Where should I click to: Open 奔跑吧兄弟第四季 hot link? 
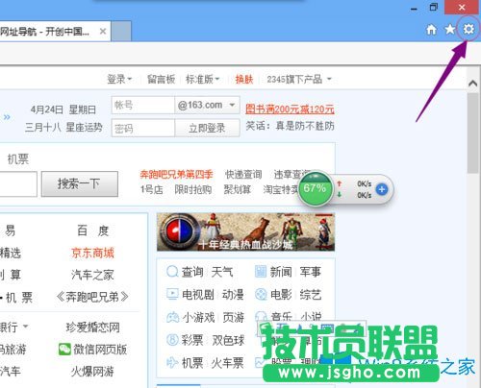pyautogui.click(x=176, y=174)
